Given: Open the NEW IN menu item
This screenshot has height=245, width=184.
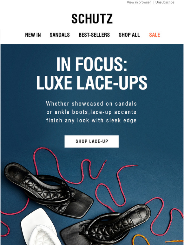Looking at the screenshot, I should point(33,35).
